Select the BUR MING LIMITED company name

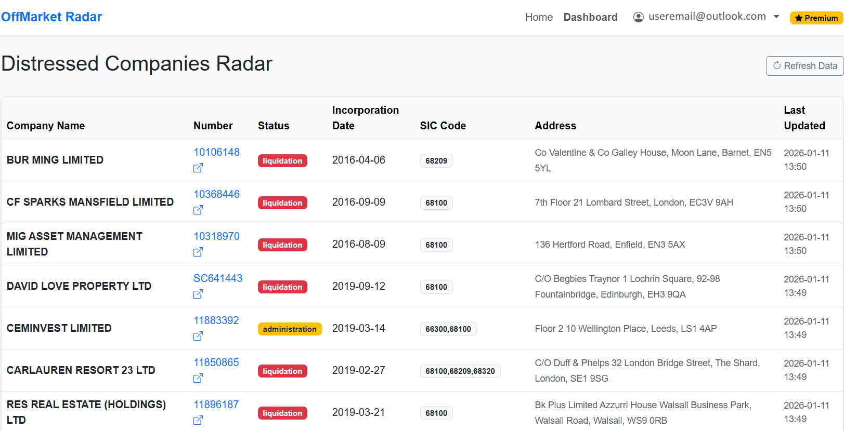click(55, 160)
